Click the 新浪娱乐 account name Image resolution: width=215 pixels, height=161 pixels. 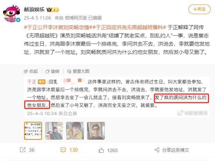coord(34,9)
